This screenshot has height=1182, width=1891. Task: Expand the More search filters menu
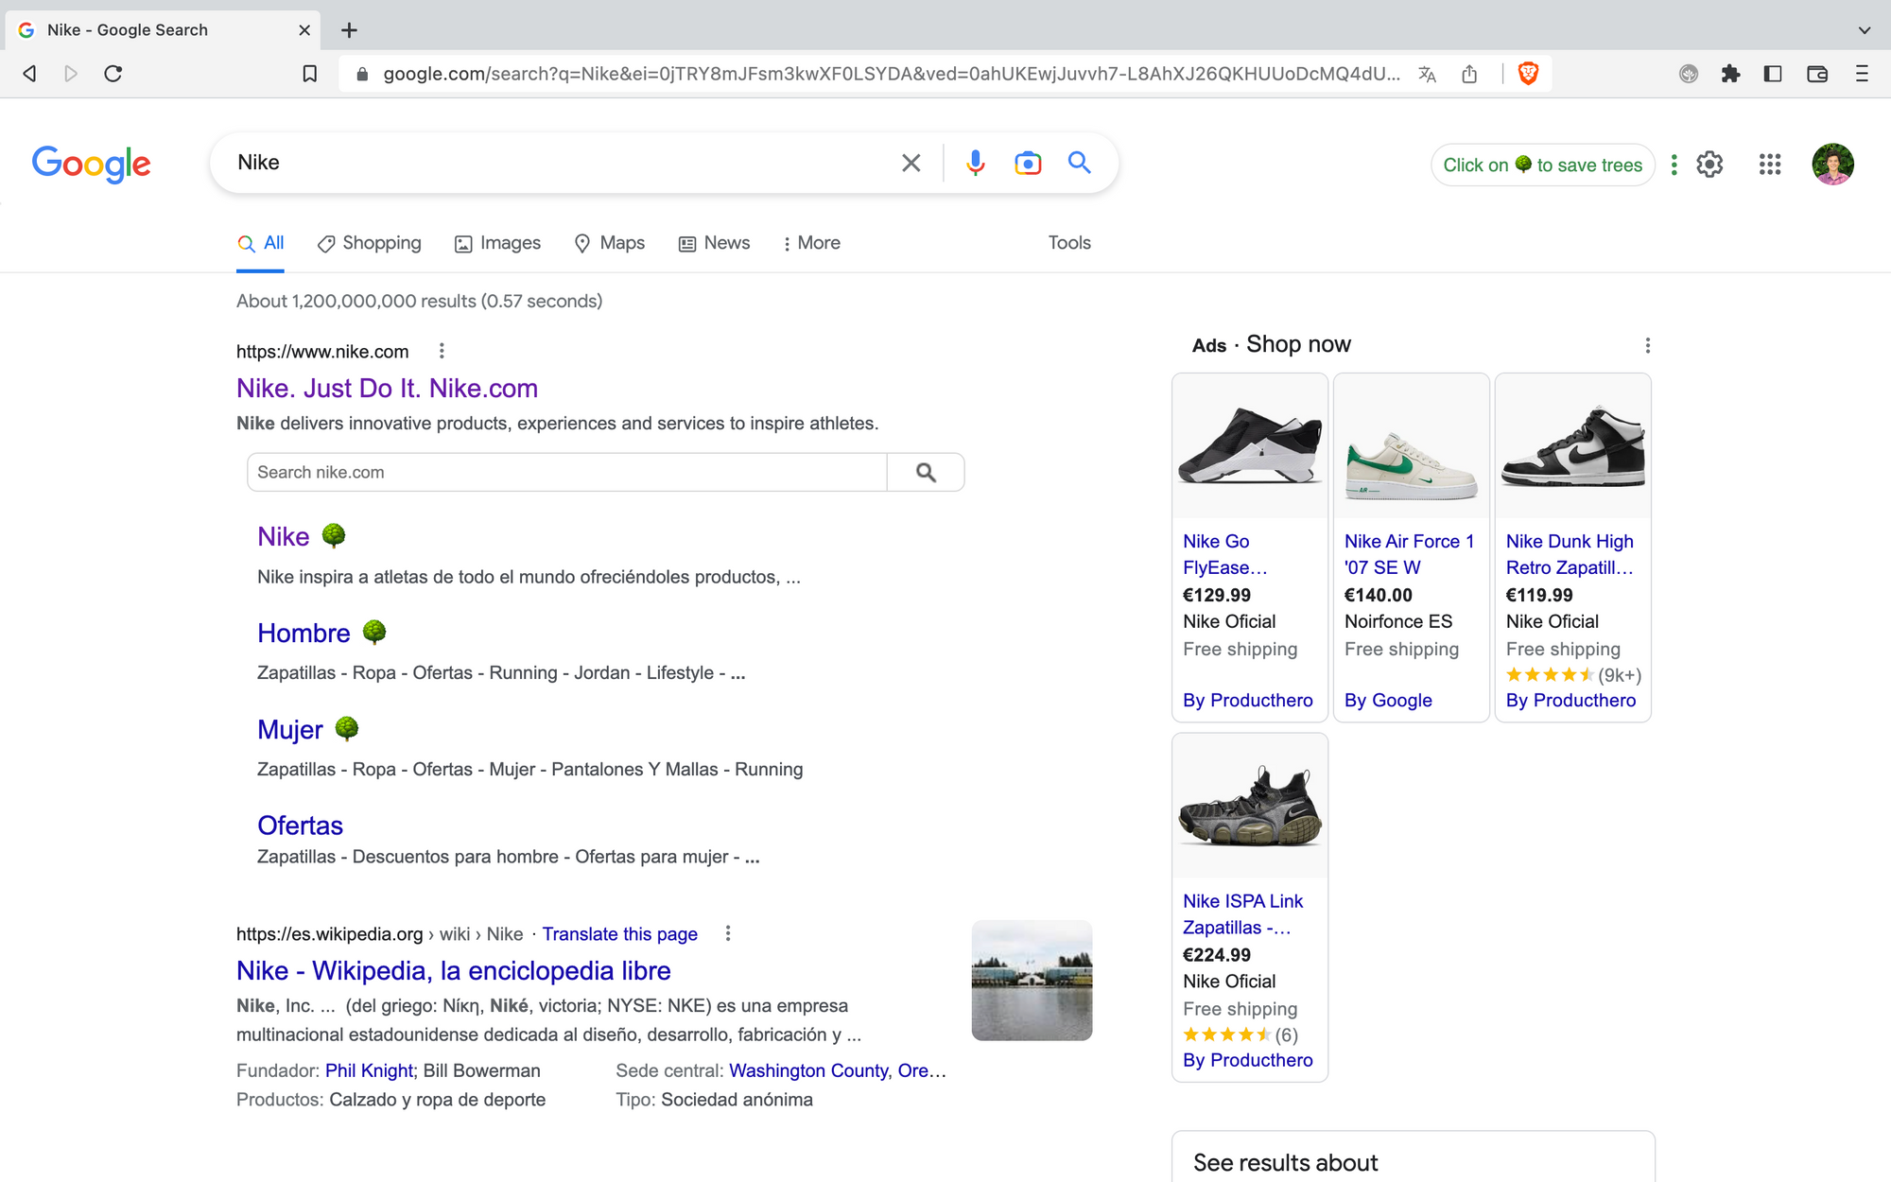click(811, 243)
